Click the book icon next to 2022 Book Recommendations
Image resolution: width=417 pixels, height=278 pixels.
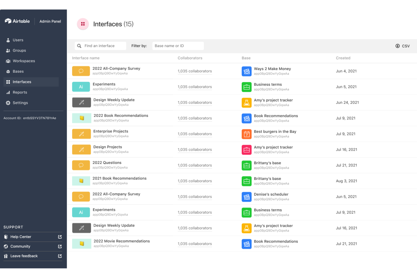pyautogui.click(x=81, y=118)
